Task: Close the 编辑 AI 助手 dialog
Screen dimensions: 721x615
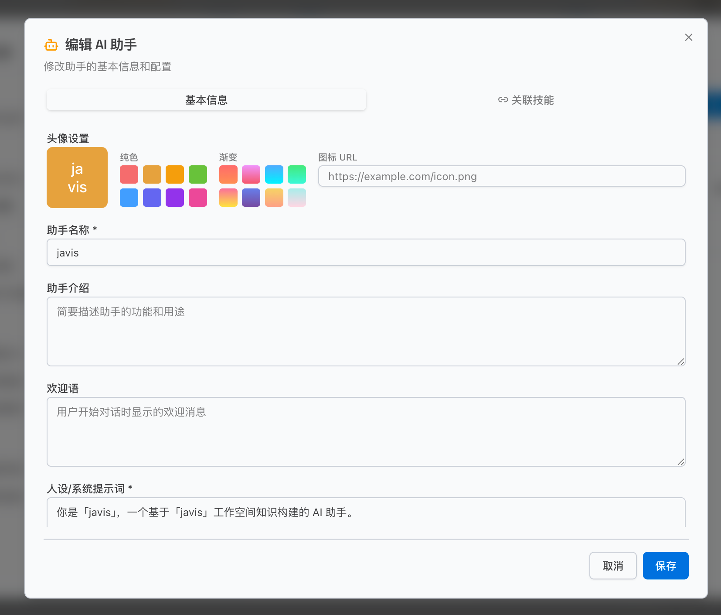Action: click(689, 38)
